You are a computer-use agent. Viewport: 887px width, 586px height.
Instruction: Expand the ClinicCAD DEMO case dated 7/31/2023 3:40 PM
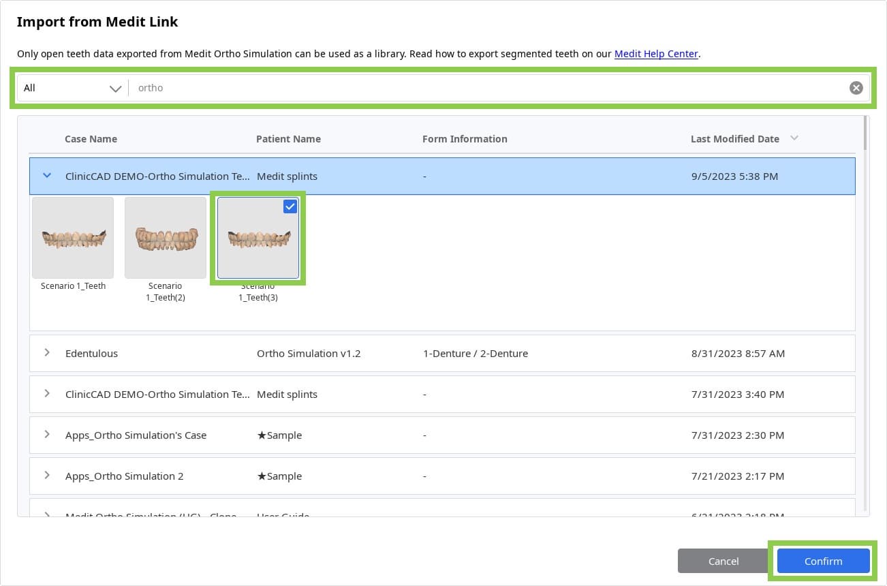click(47, 394)
